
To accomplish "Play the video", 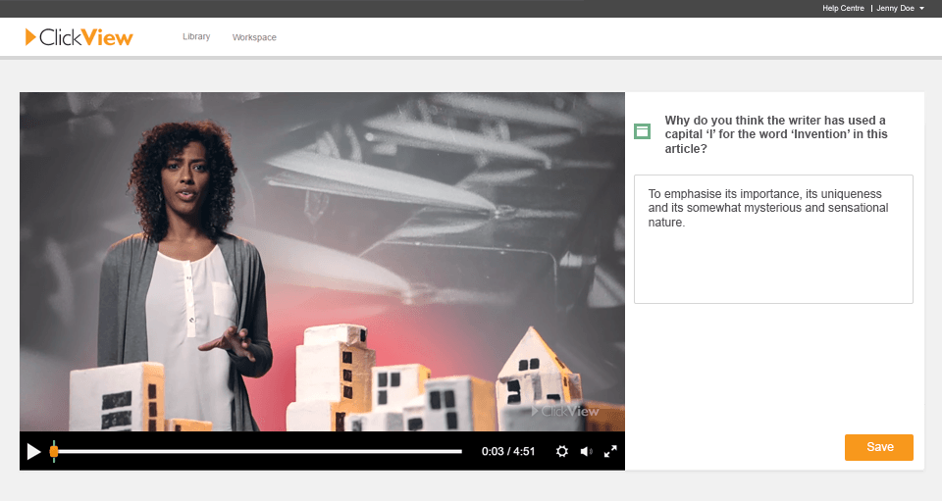I will click(33, 451).
